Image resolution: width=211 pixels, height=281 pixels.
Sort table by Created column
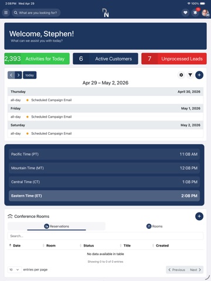[162, 246]
